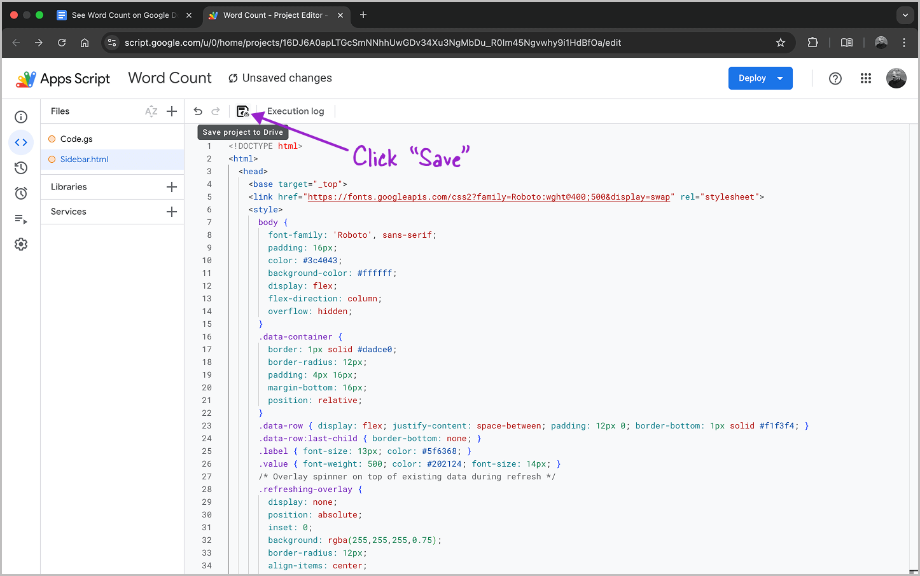Expand the browser tab search chevron
This screenshot has width=920, height=576.
click(905, 15)
